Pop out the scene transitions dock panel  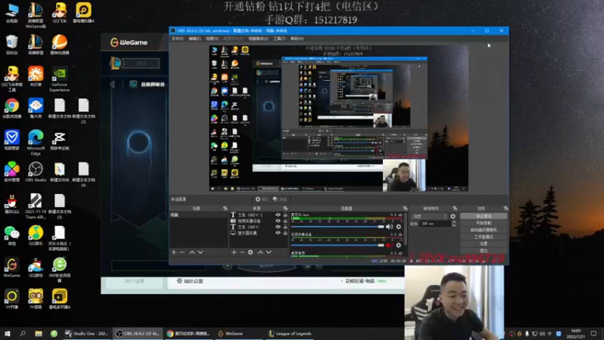[x=455, y=209]
